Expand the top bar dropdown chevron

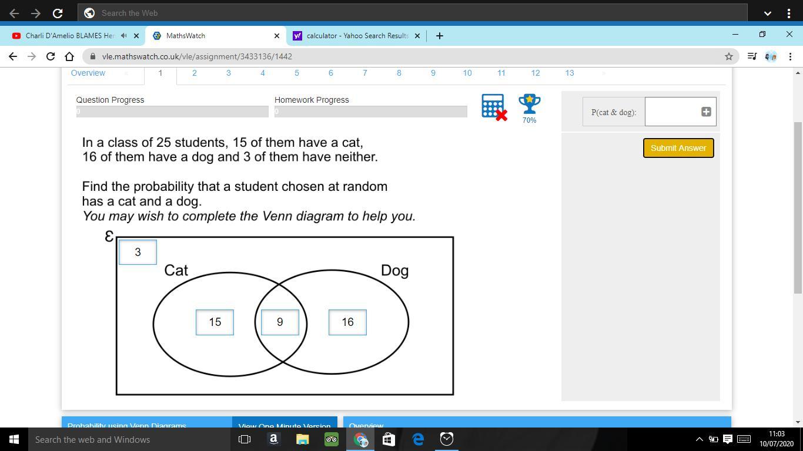(767, 13)
